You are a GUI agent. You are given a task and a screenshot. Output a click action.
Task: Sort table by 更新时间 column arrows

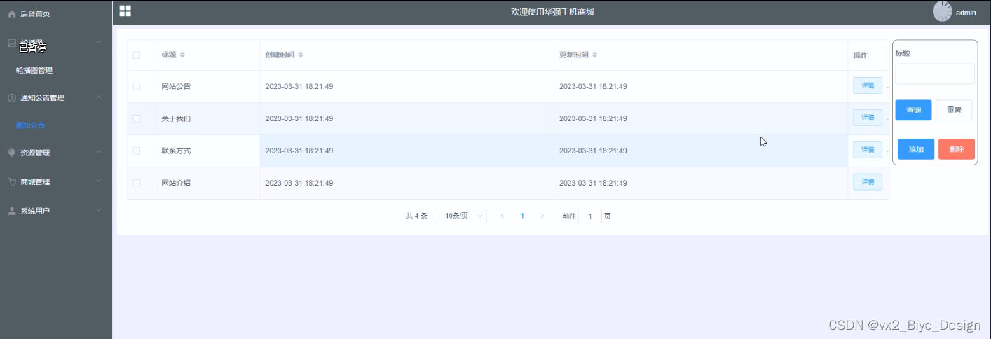[x=595, y=55]
